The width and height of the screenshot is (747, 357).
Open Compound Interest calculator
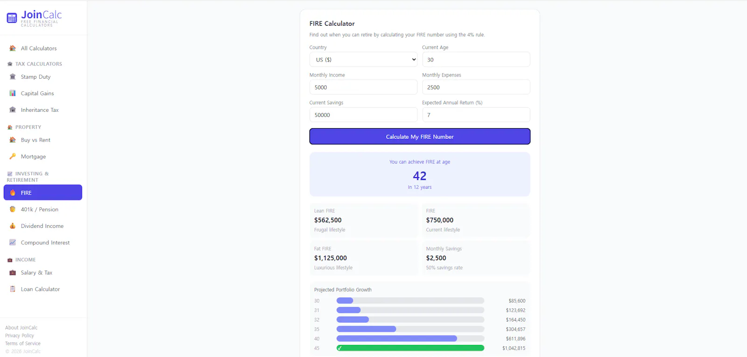click(43, 242)
